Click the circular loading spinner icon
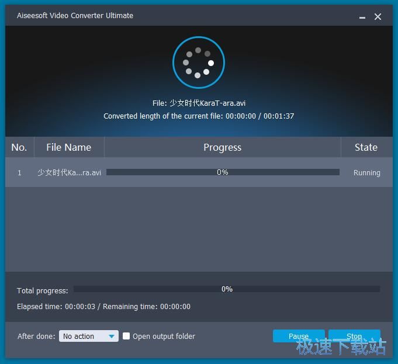Image resolution: width=398 pixels, height=364 pixels. tap(199, 63)
